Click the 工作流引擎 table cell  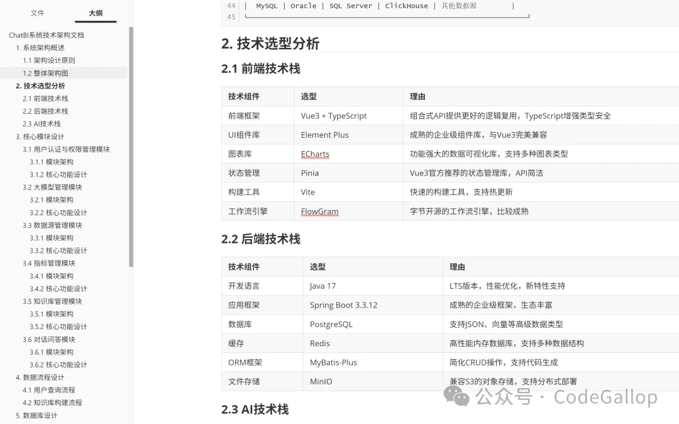click(258, 211)
